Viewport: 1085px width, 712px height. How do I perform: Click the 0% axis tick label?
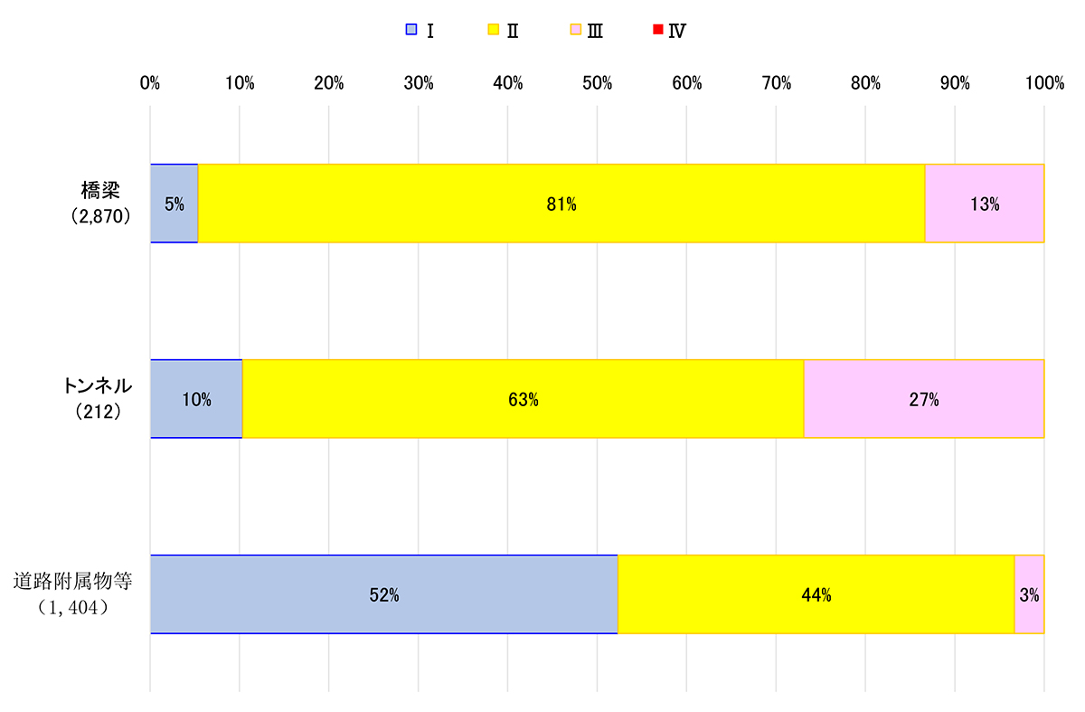click(x=150, y=84)
